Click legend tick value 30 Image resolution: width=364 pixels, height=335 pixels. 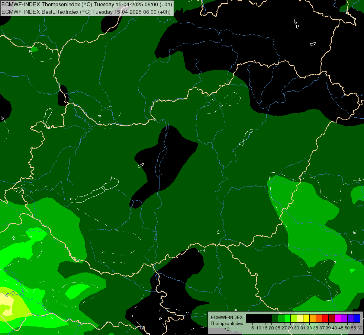pos(297,328)
